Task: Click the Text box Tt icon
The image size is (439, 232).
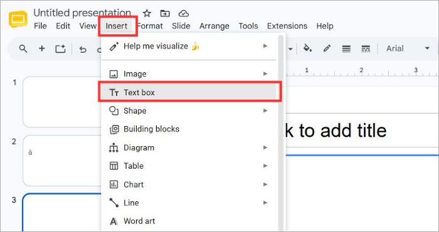Action: pyautogui.click(x=114, y=93)
